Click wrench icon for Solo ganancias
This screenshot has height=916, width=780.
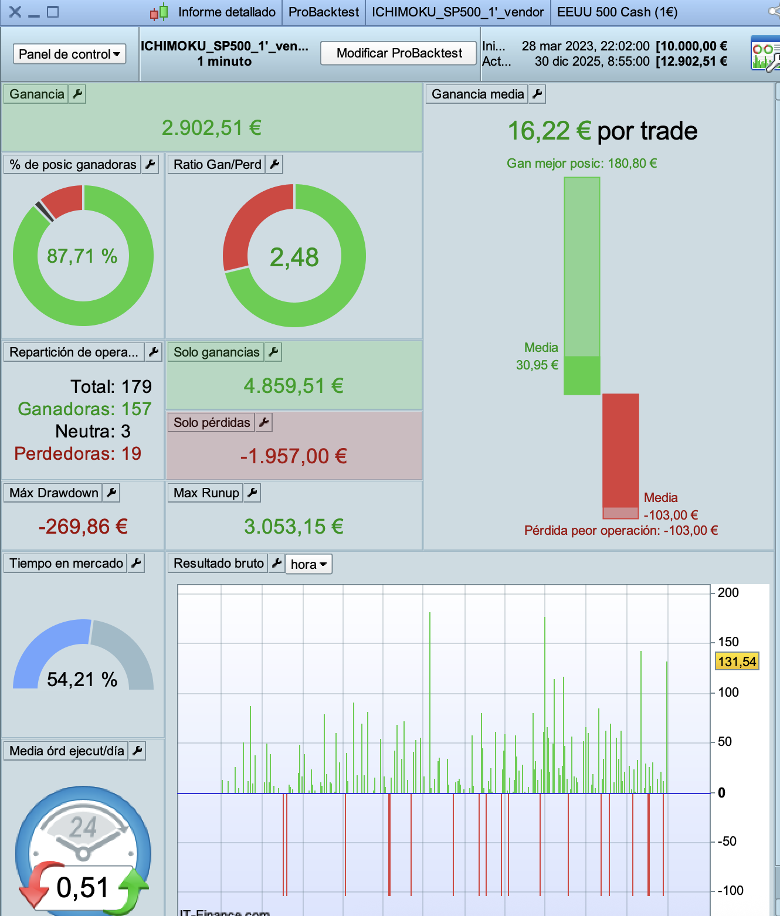pos(273,352)
